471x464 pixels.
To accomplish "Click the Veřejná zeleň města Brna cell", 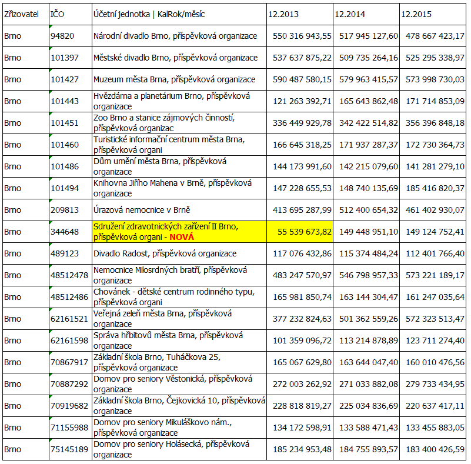I will (179, 319).
